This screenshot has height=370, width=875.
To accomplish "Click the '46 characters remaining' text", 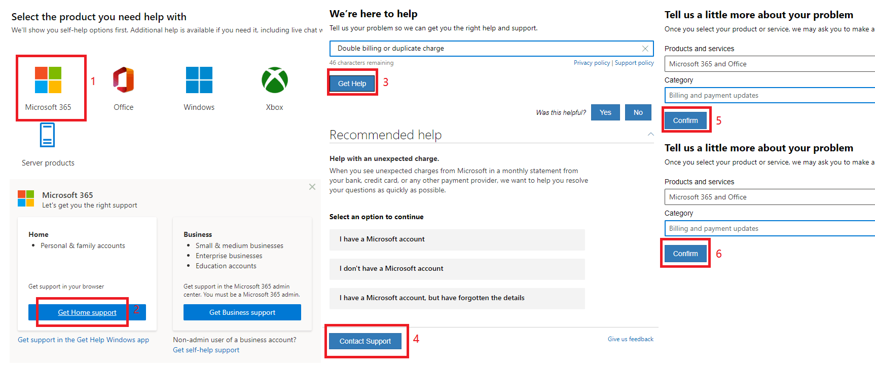I will coord(361,63).
